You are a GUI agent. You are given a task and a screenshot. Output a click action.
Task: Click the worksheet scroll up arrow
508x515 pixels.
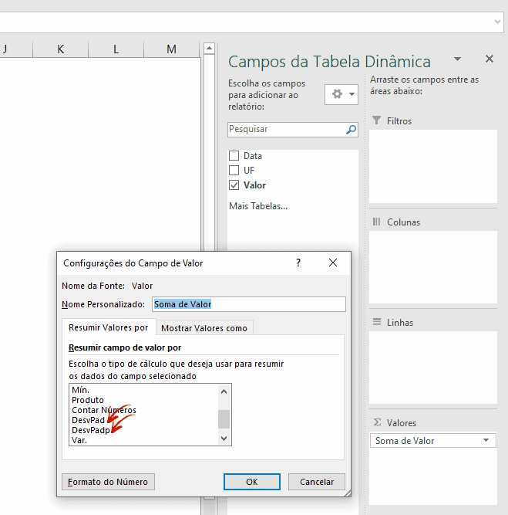click(x=209, y=49)
